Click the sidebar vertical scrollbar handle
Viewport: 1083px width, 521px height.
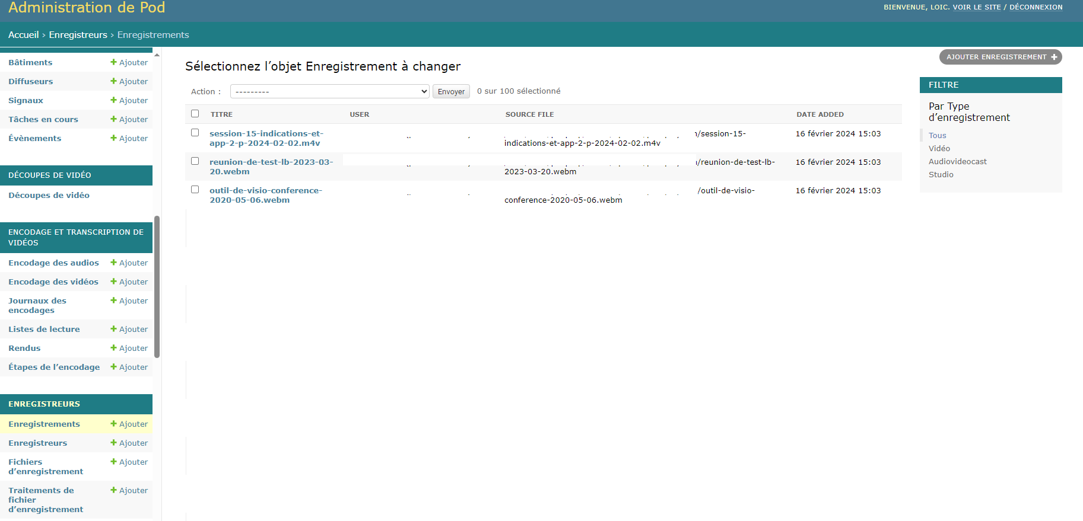coord(157,287)
